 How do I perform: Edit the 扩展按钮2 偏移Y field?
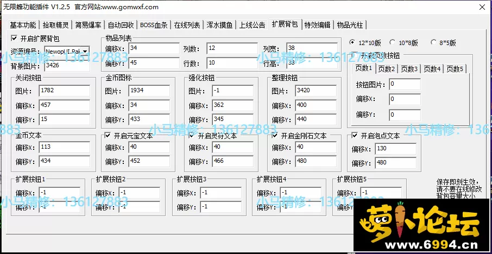(x=140, y=207)
